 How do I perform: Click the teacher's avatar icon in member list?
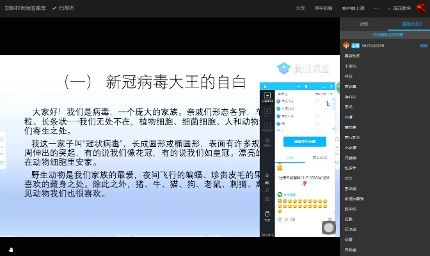(x=346, y=46)
